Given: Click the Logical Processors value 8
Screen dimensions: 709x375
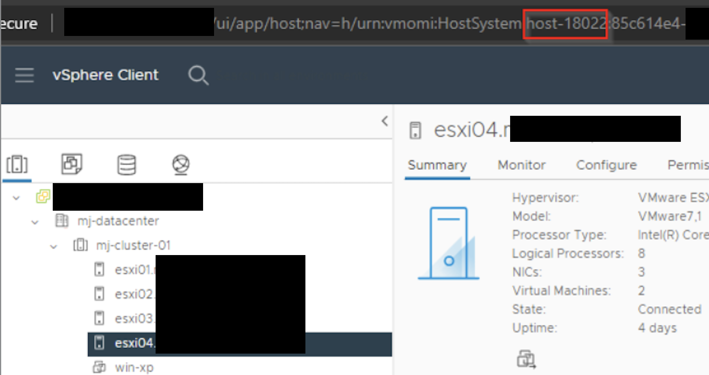Looking at the screenshot, I should point(642,253).
